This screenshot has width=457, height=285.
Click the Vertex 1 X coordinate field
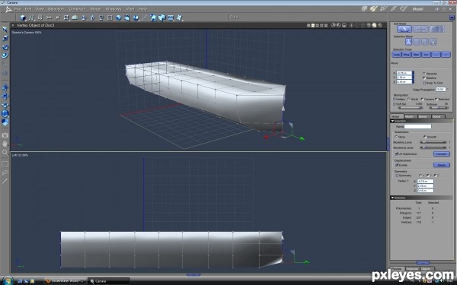pos(426,181)
